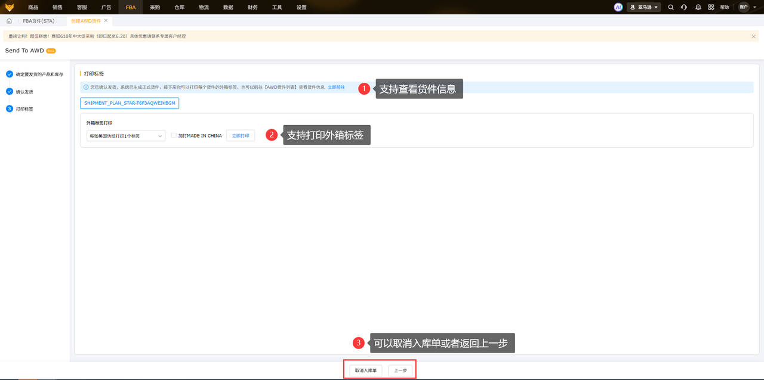Select step 确定要发货的产品和库存
764x380 pixels.
point(35,74)
